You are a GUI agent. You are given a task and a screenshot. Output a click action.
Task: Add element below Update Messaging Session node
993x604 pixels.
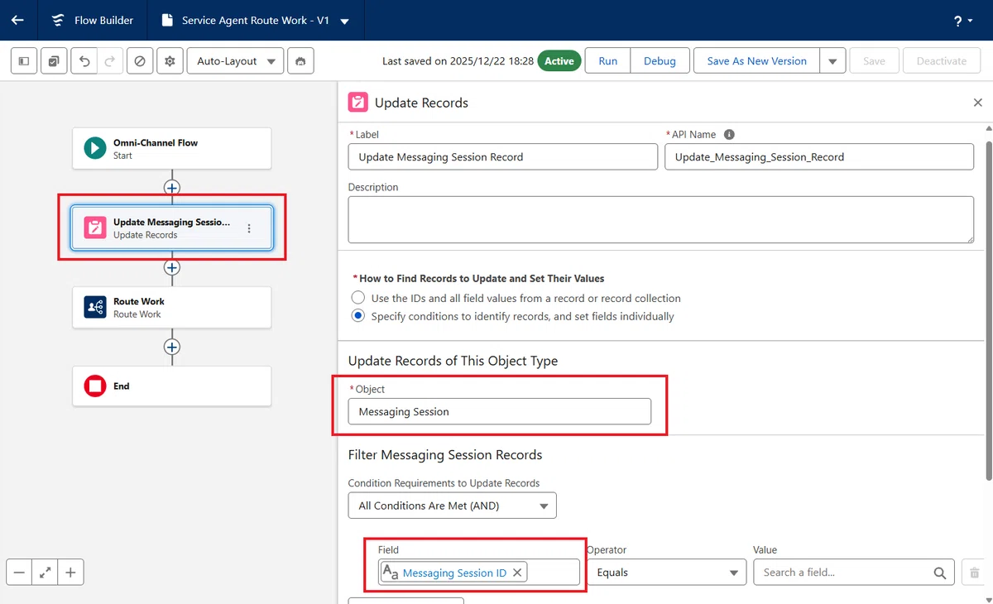click(x=171, y=267)
